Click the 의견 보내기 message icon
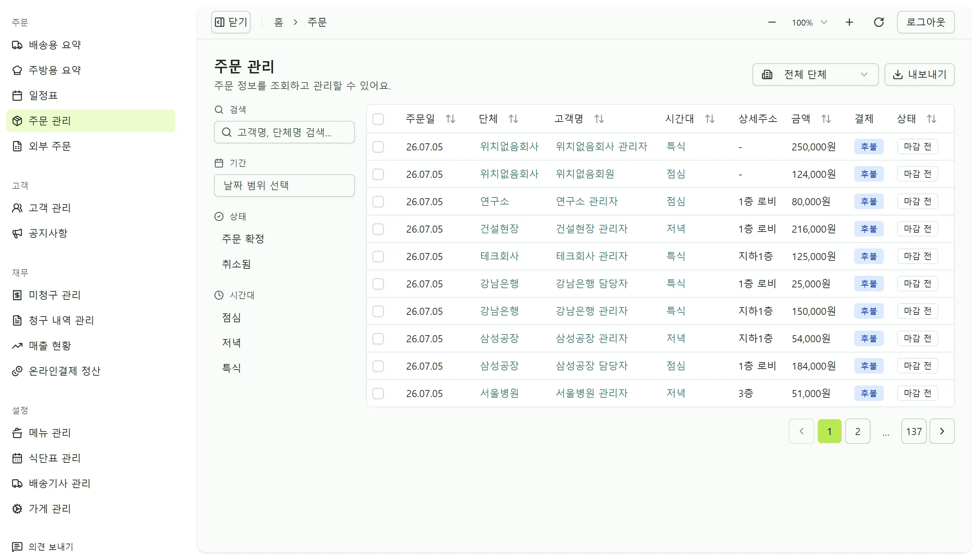The width and height of the screenshot is (972, 558). (17, 546)
